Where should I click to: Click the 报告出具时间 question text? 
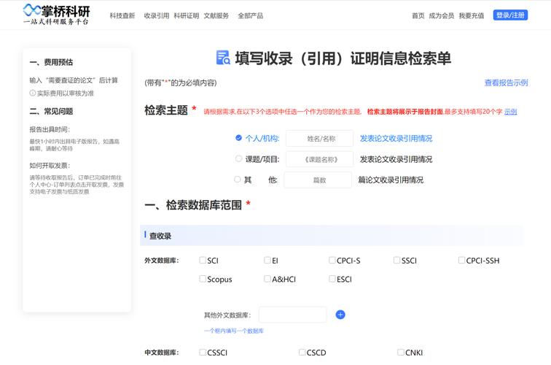[x=50, y=129]
